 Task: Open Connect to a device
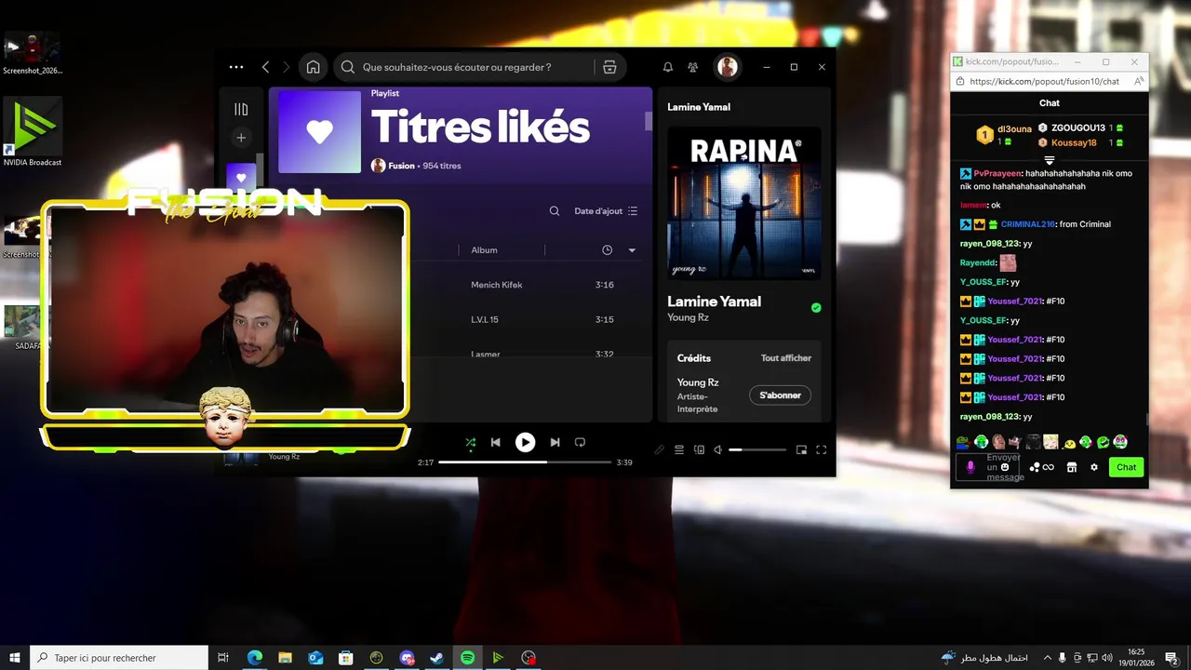point(699,450)
